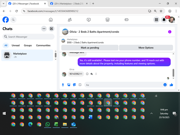The image size is (180, 135).
Task: Go to the Facebook Home feed icon
Action: [51, 19]
